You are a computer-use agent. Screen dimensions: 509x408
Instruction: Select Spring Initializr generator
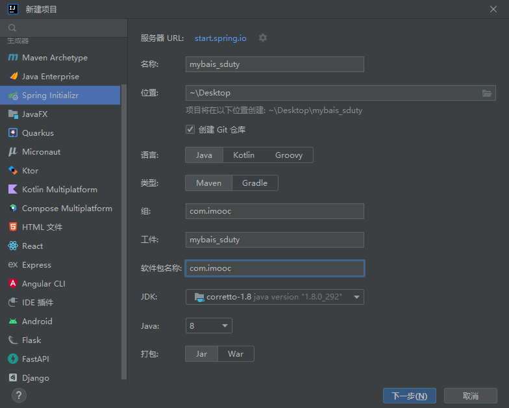[x=60, y=95]
